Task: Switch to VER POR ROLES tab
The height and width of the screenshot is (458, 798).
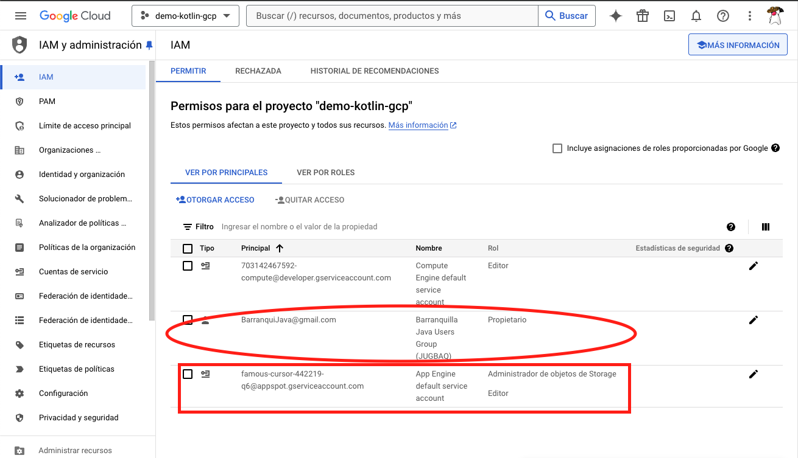Action: coord(325,172)
